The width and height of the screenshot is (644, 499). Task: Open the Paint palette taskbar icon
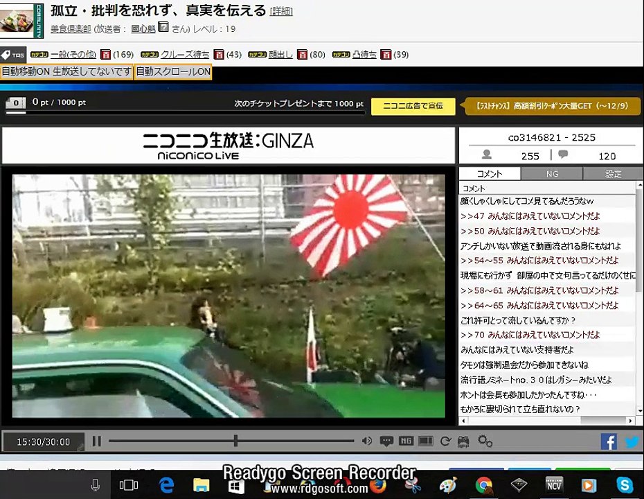click(448, 485)
